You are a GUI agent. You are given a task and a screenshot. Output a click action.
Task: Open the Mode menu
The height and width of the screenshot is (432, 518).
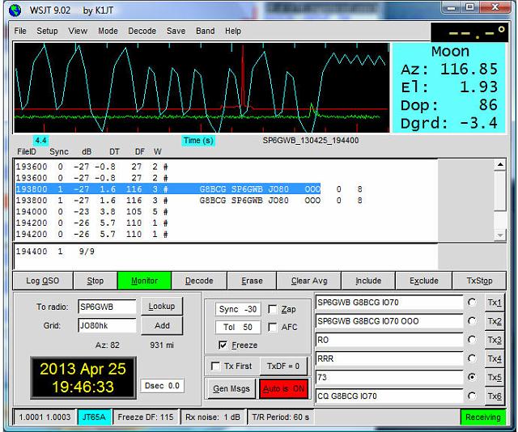pos(108,31)
